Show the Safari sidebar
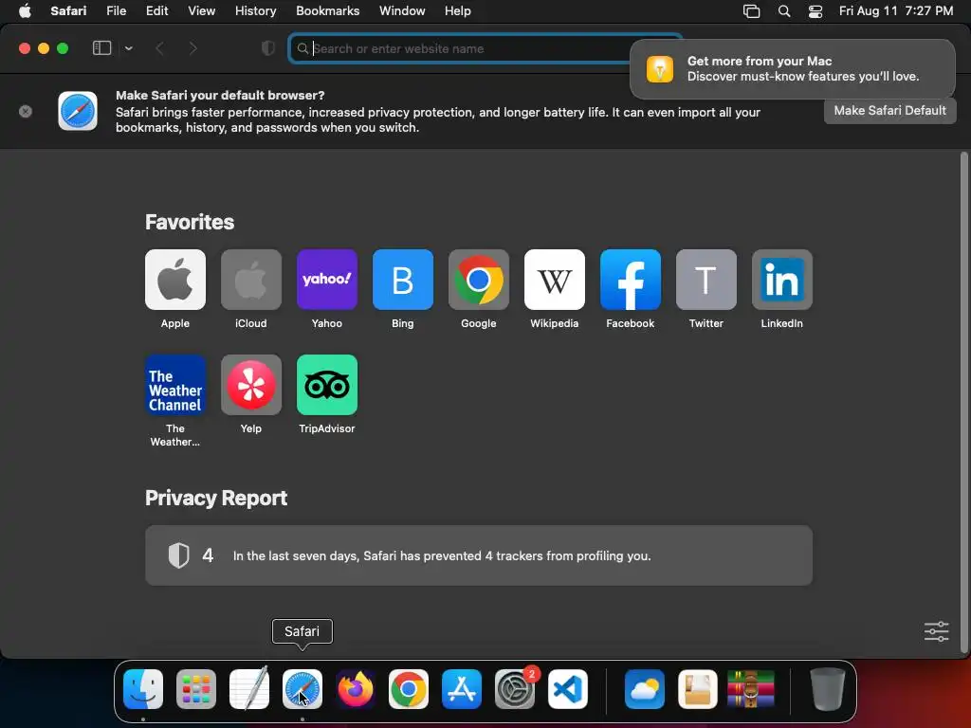Viewport: 971px width, 728px height. [x=101, y=48]
